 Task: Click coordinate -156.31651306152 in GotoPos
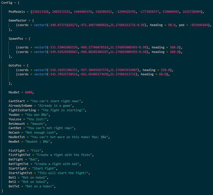pos(63,70)
